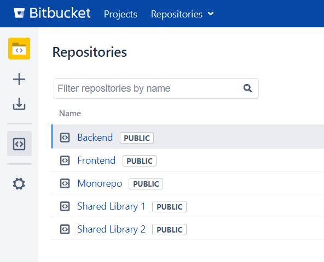The width and height of the screenshot is (324, 262).
Task: Open the Monorepo repository link
Action: 100,183
